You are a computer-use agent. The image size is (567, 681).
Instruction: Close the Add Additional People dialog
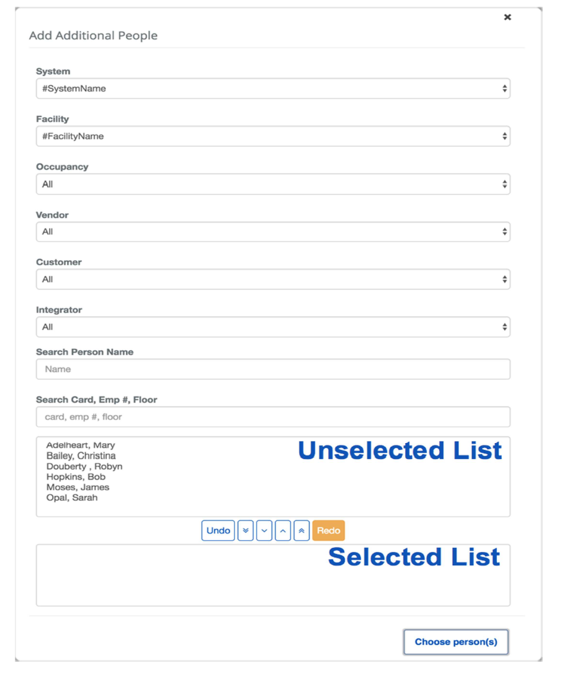coord(507,17)
